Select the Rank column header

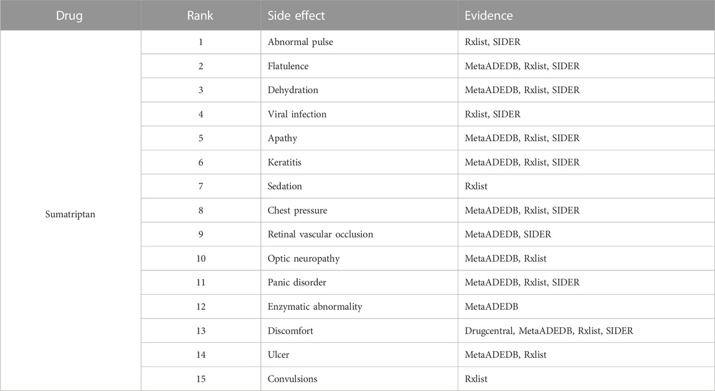(200, 16)
